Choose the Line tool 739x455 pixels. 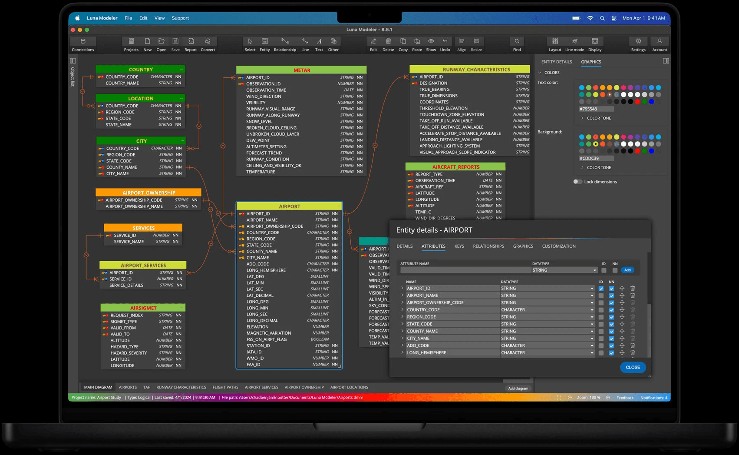[305, 41]
